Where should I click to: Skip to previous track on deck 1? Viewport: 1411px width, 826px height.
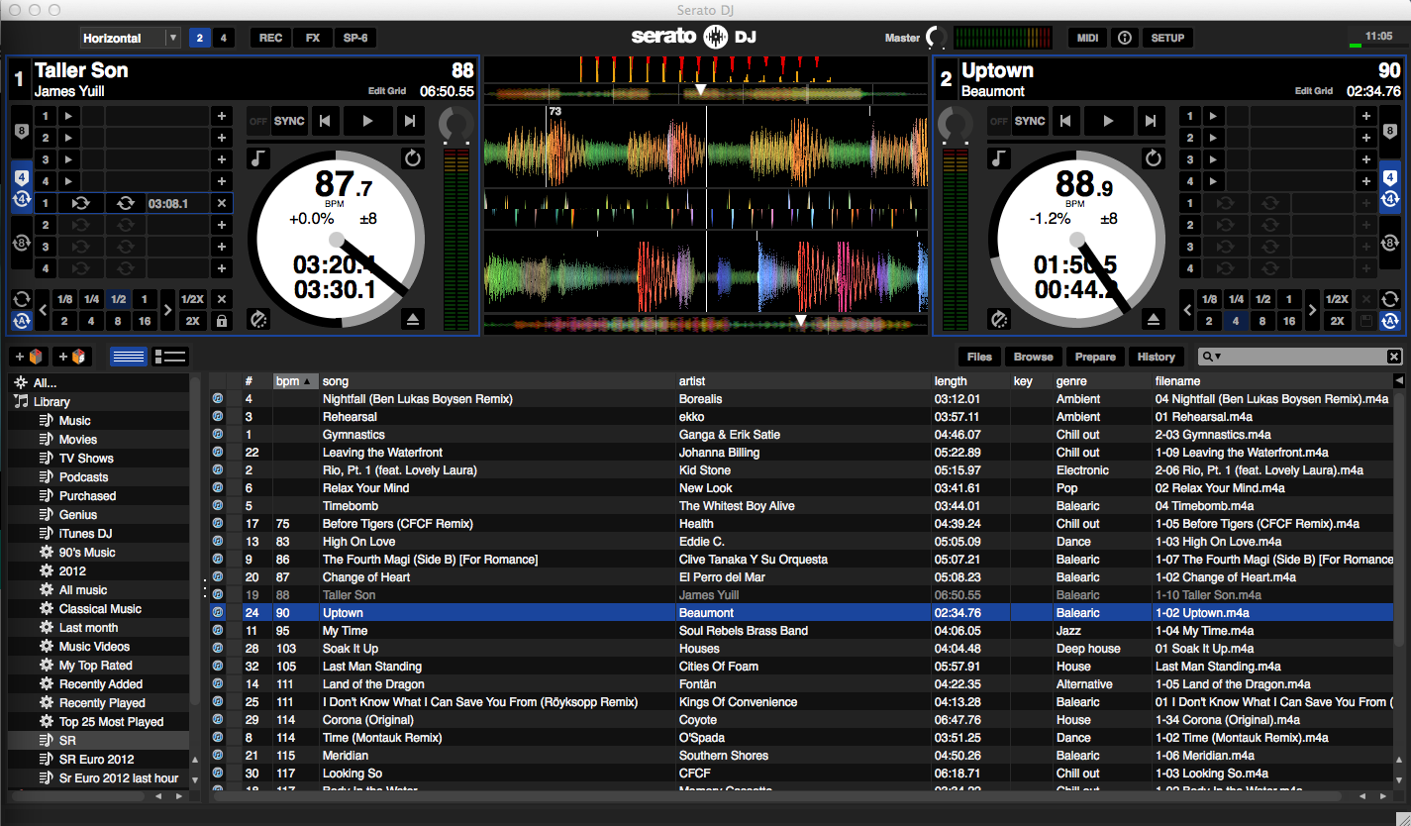(325, 121)
